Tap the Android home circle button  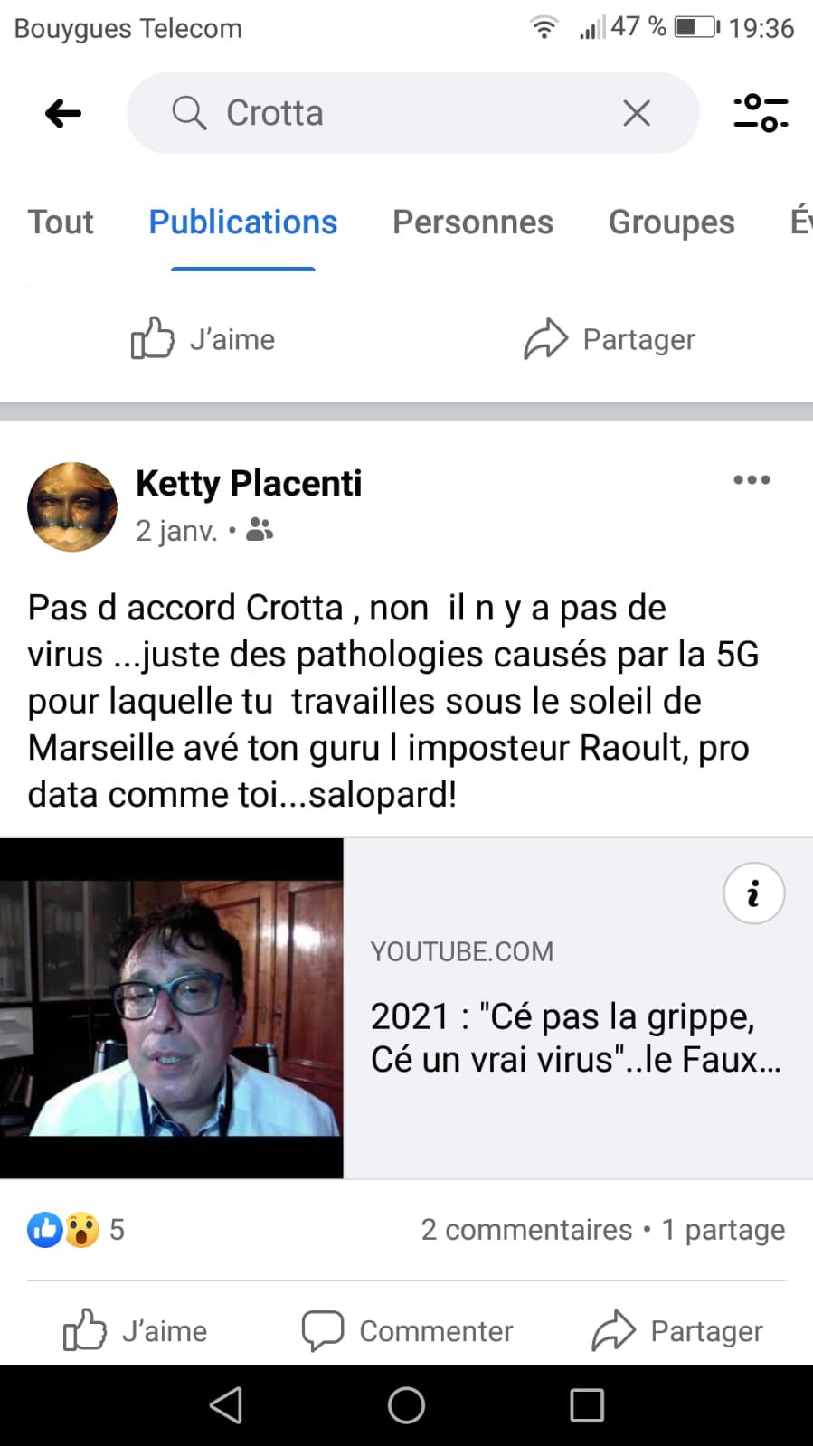pyautogui.click(x=406, y=1405)
